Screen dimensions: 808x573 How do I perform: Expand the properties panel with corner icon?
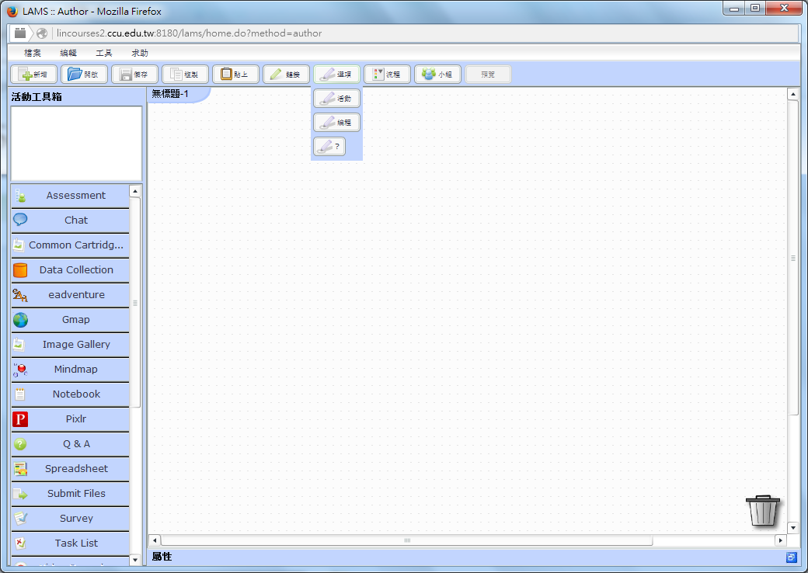click(x=791, y=557)
